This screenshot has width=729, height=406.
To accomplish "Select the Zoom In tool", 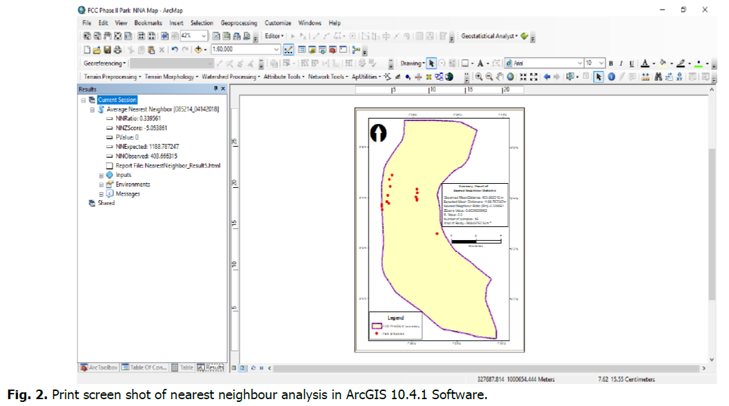I will coord(478,77).
